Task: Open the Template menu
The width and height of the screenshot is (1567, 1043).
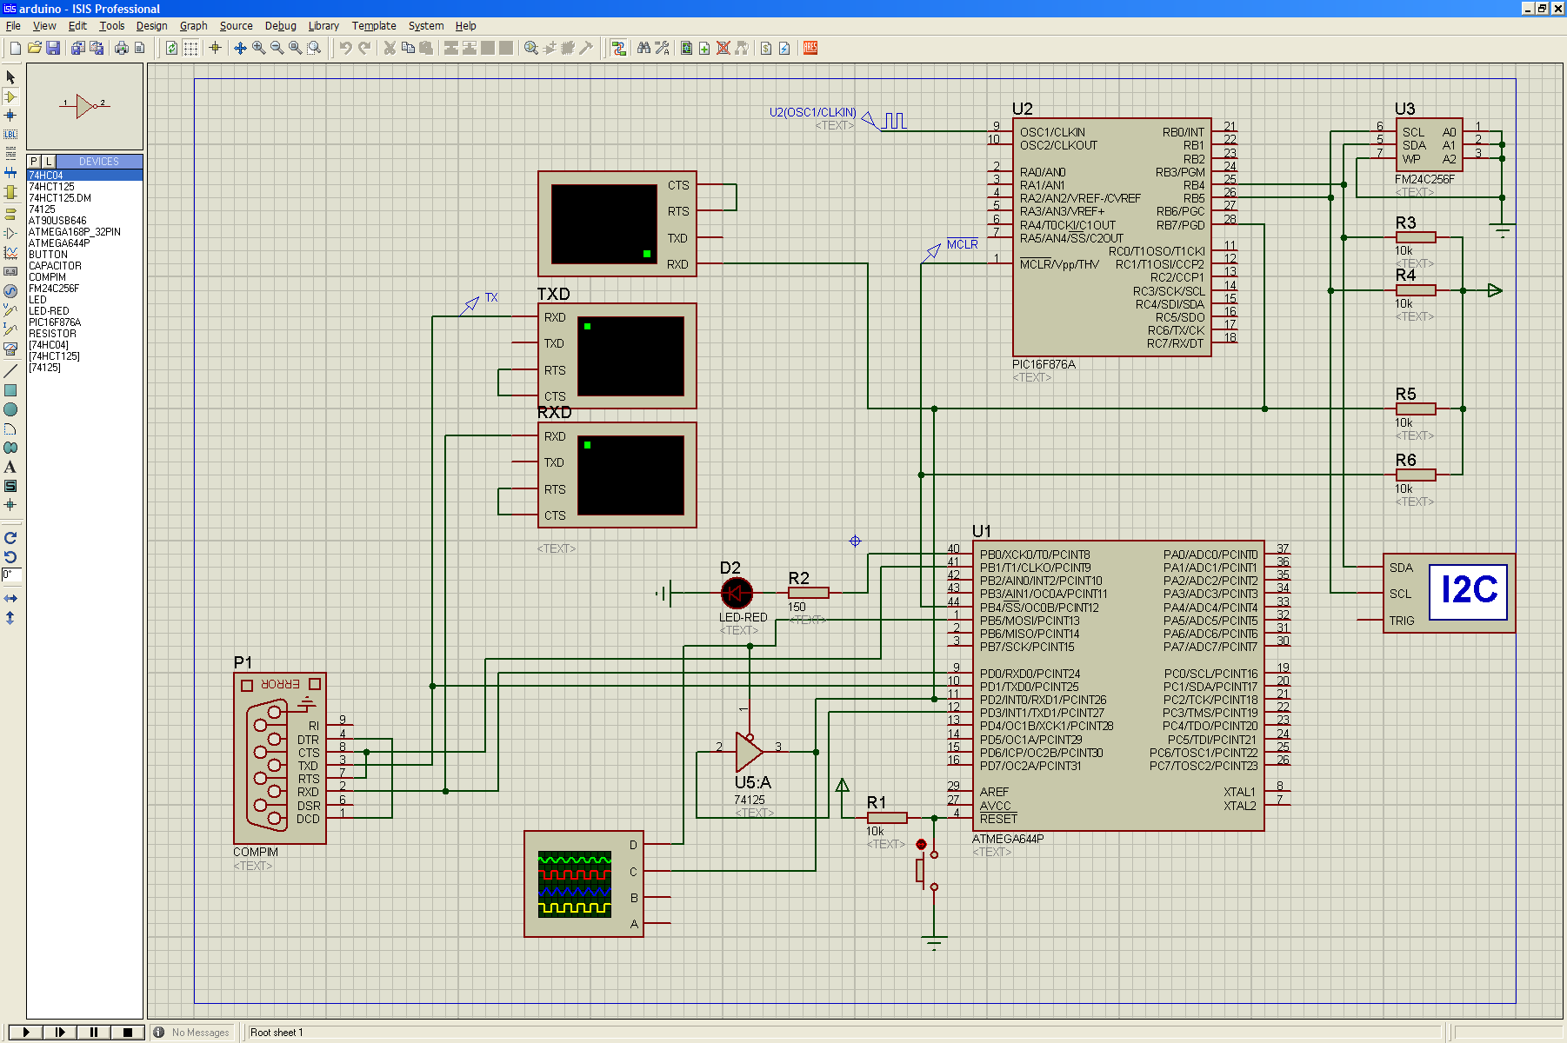Action: tap(374, 26)
